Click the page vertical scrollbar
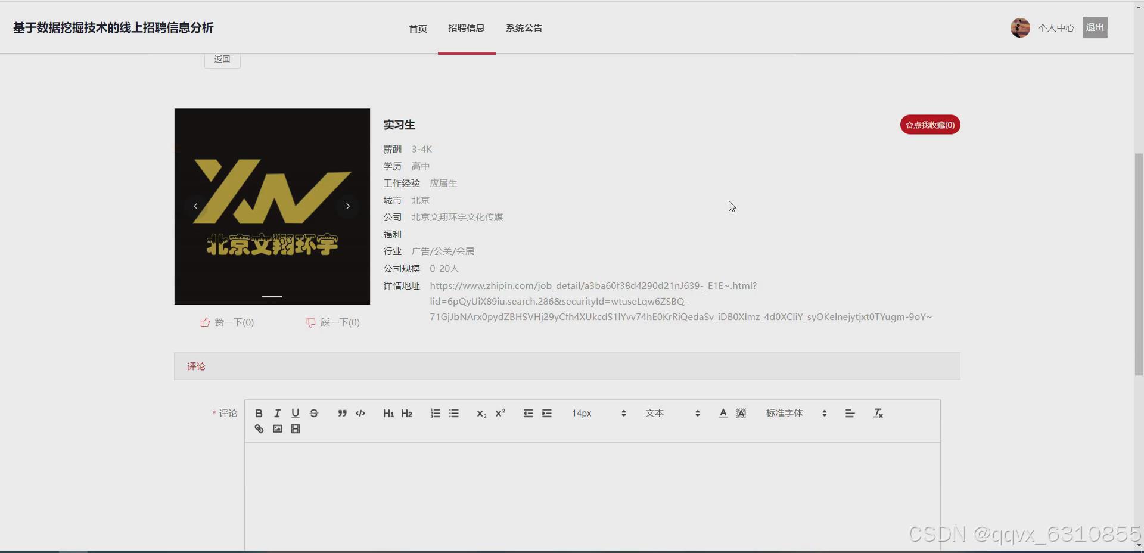 [x=1139, y=265]
